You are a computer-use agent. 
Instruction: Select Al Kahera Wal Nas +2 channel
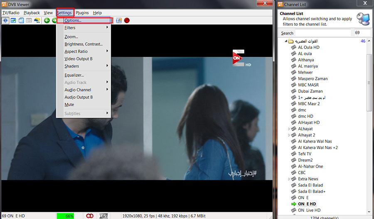(318, 148)
